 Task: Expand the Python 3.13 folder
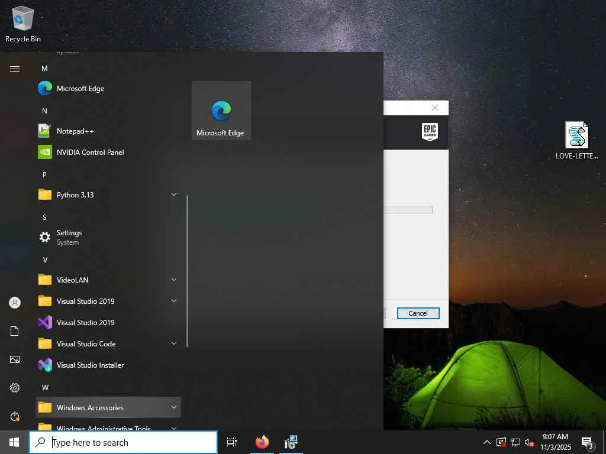108,194
